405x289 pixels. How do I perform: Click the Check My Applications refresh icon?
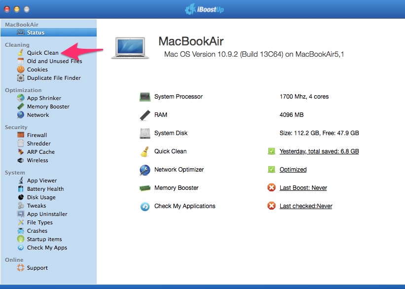(145, 207)
